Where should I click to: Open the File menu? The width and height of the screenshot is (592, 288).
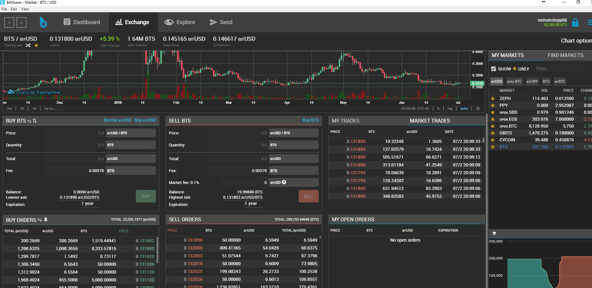click(x=4, y=9)
